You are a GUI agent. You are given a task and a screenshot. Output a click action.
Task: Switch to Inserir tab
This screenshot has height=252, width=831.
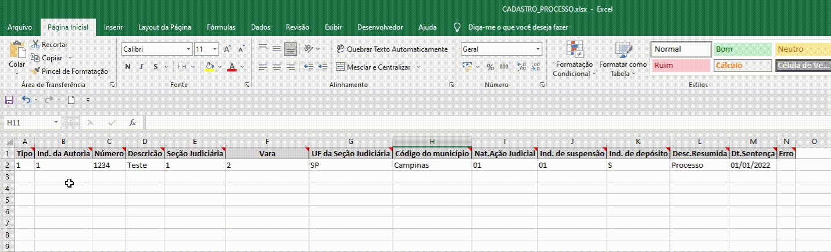(x=113, y=27)
